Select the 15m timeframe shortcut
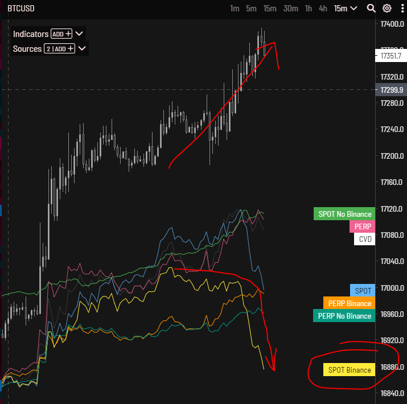The image size is (407, 404). pyautogui.click(x=270, y=9)
